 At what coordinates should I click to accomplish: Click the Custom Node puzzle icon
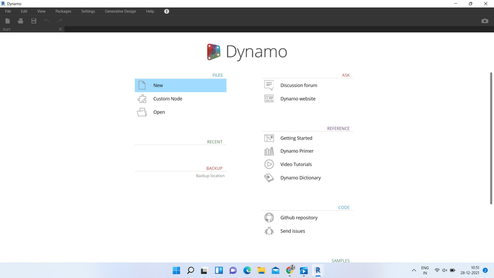point(142,99)
